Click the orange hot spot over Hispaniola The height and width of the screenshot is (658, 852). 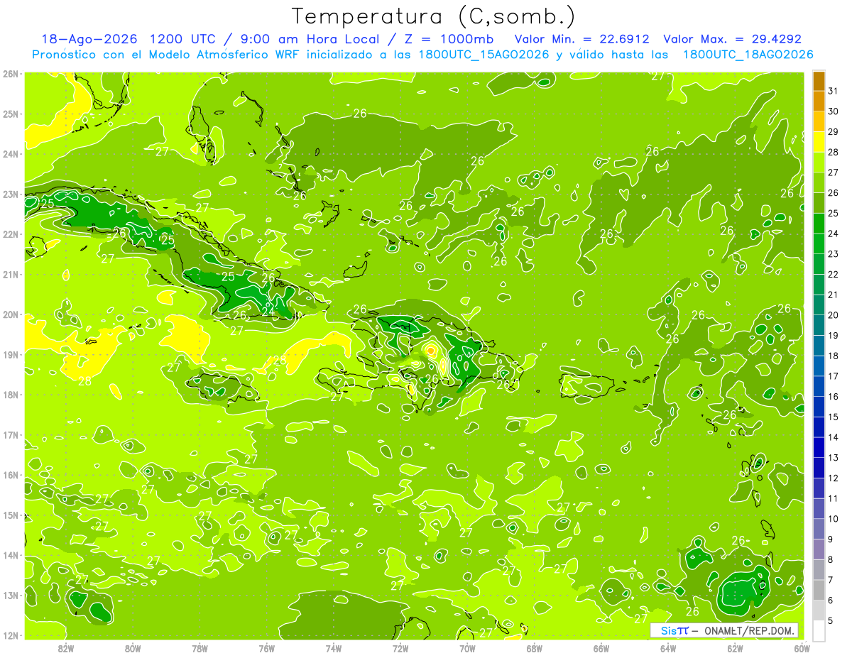tap(431, 350)
